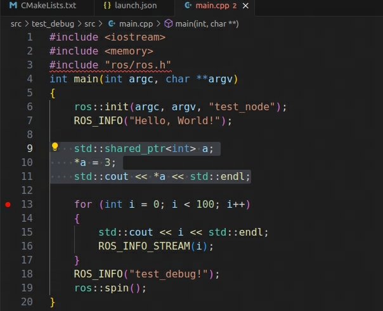
Task: Click 'std::endl' on line 15
Action: point(235,232)
